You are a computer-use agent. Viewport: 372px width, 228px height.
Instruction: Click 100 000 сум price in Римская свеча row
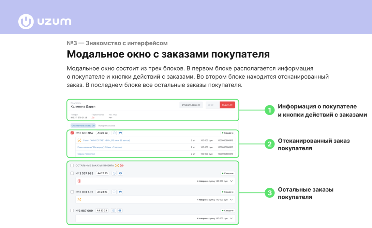207,147
